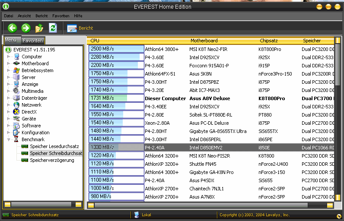Expand the Betriebssystem tree node
The width and height of the screenshot is (344, 221).
point(9,70)
